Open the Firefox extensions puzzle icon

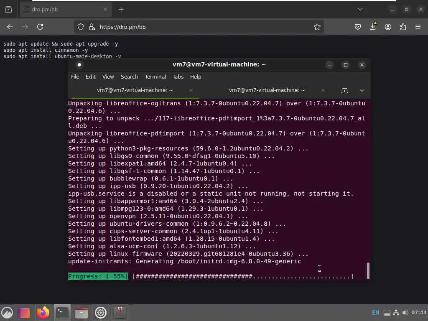(403, 27)
